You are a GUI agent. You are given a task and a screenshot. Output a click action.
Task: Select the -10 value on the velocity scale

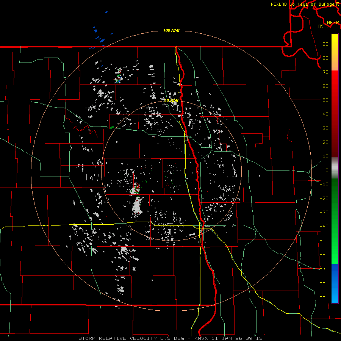tap(324, 185)
